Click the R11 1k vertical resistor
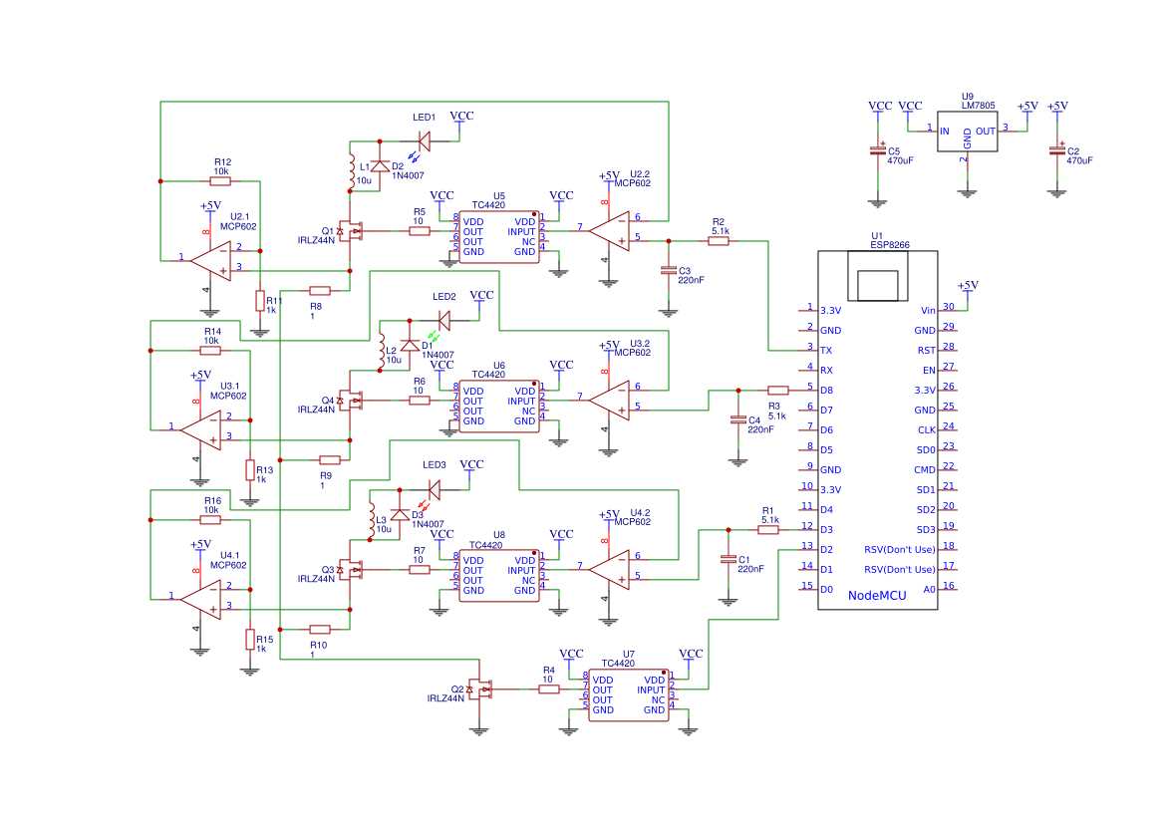Image resolution: width=1168 pixels, height=826 pixels. tap(260, 301)
